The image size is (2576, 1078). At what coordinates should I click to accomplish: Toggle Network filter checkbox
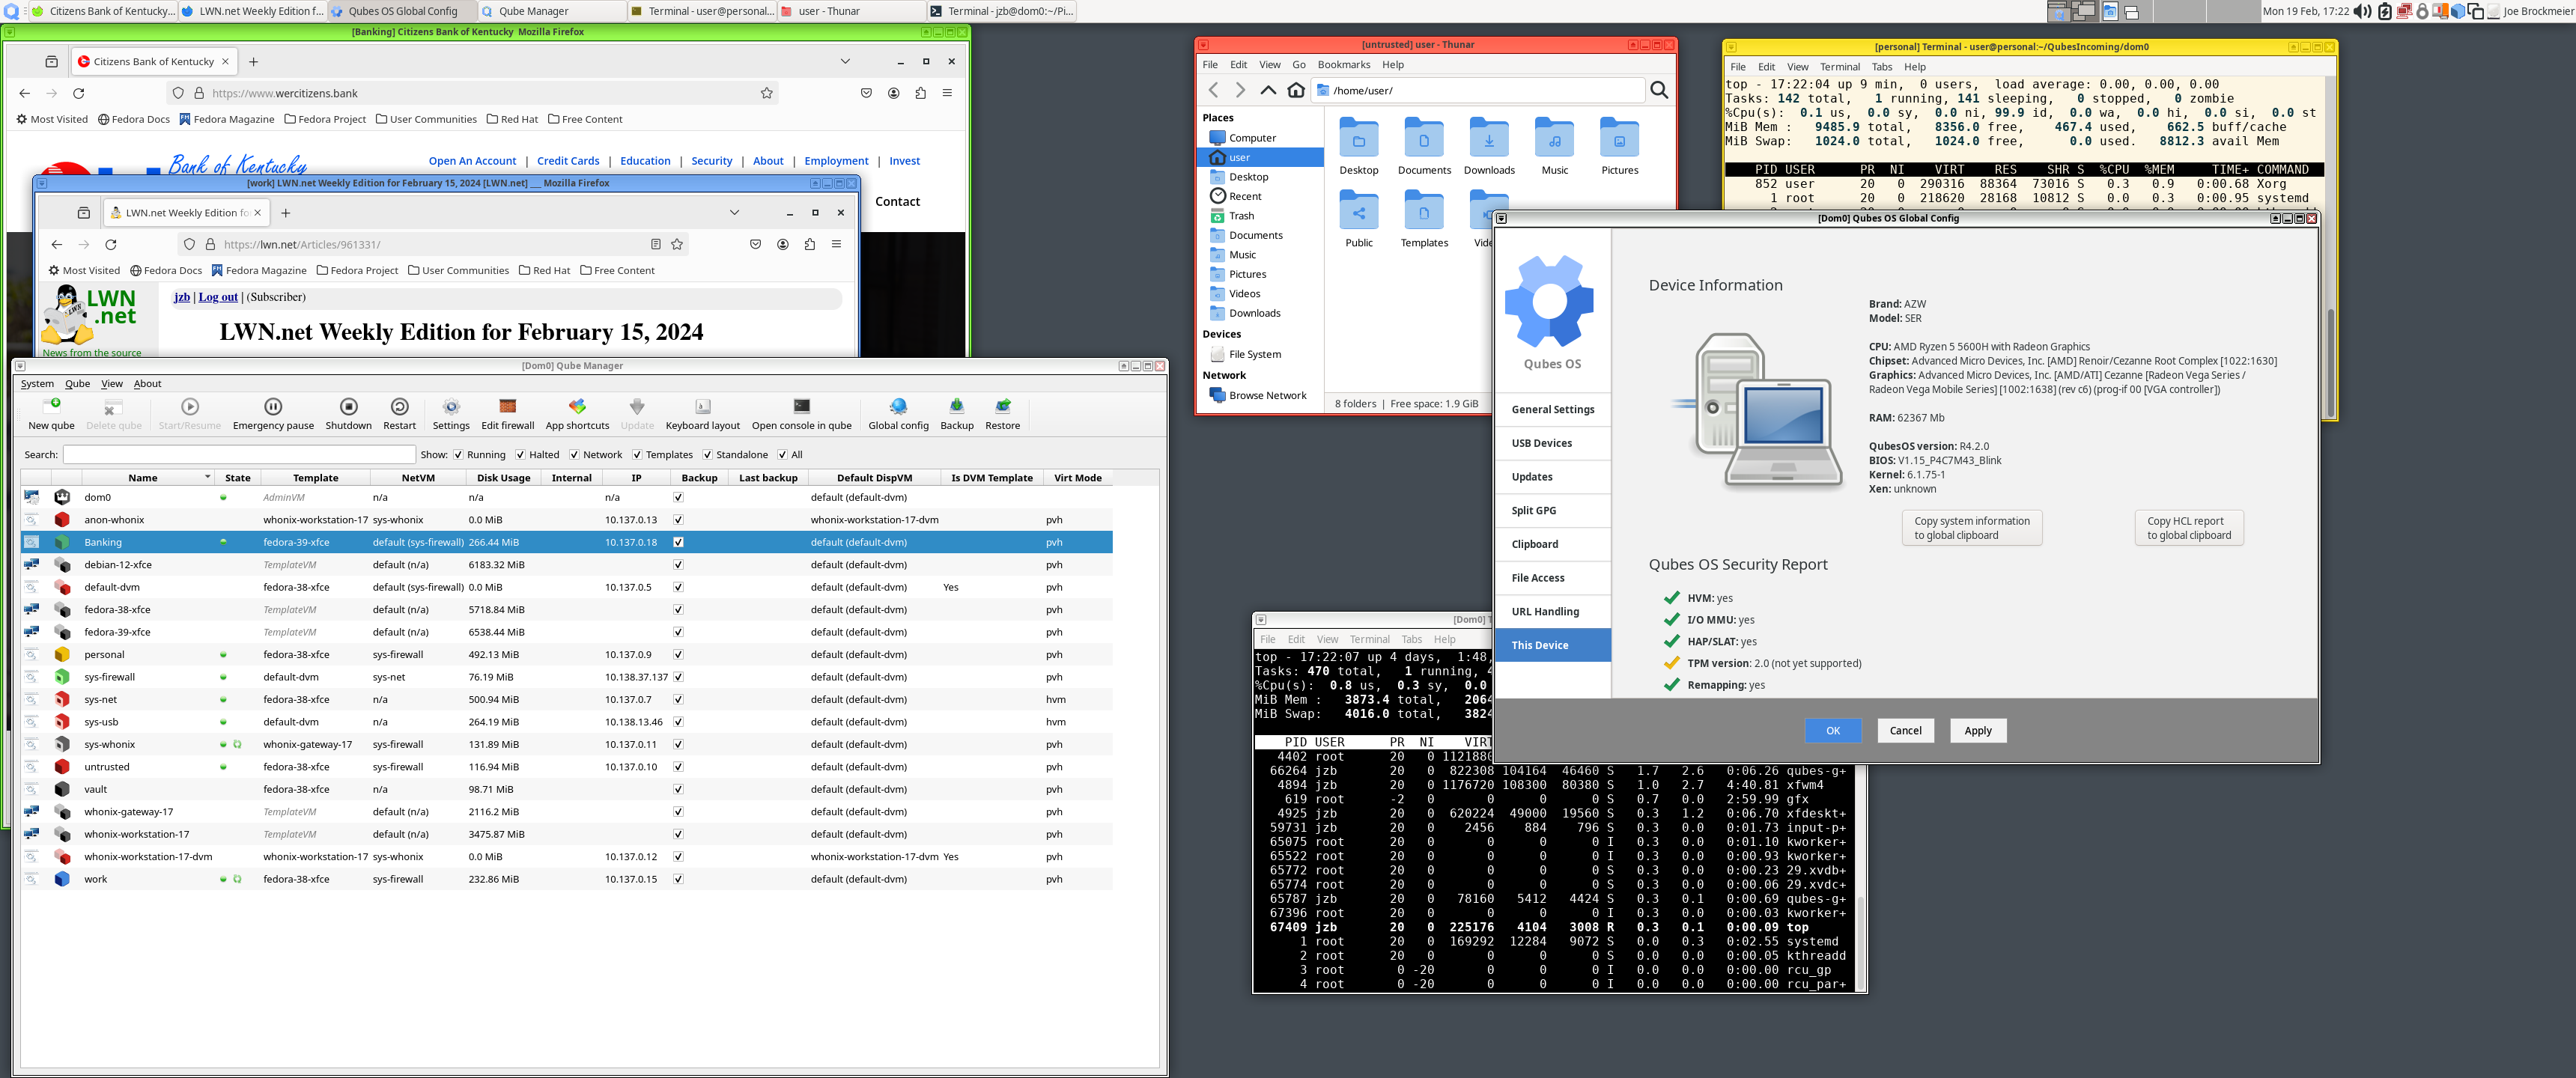tap(574, 455)
